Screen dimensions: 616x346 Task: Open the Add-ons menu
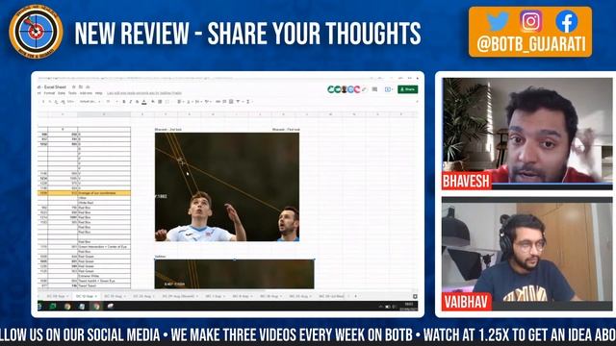coord(86,93)
